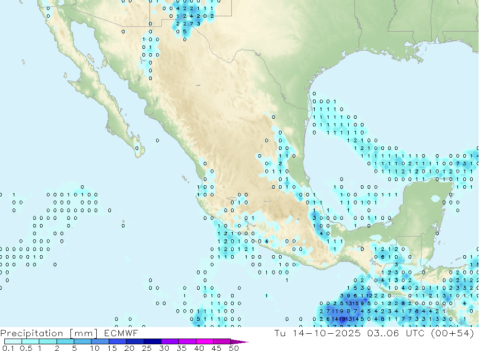Pick the violet swatch between 30 and 35

point(170,341)
